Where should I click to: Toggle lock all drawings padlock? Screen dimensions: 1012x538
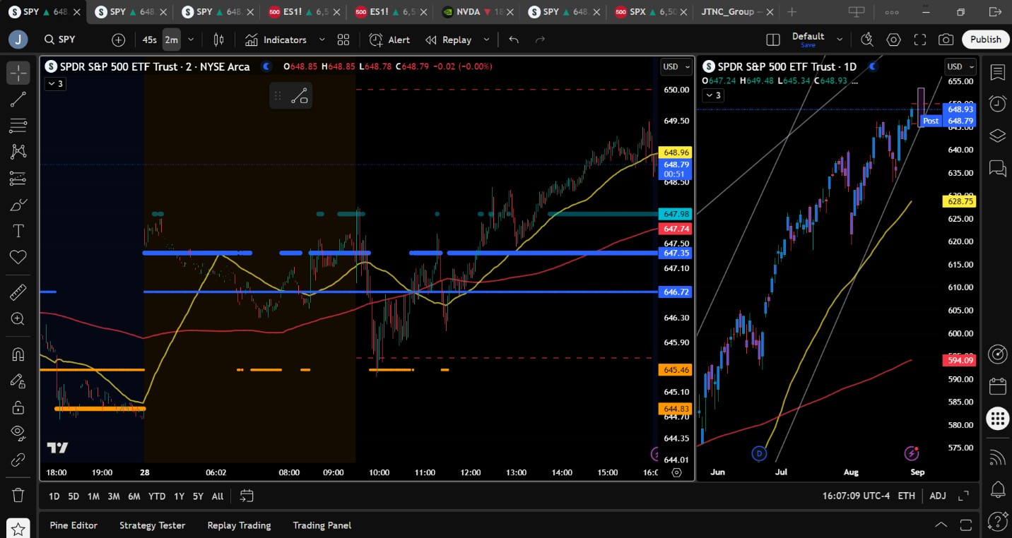(18, 407)
